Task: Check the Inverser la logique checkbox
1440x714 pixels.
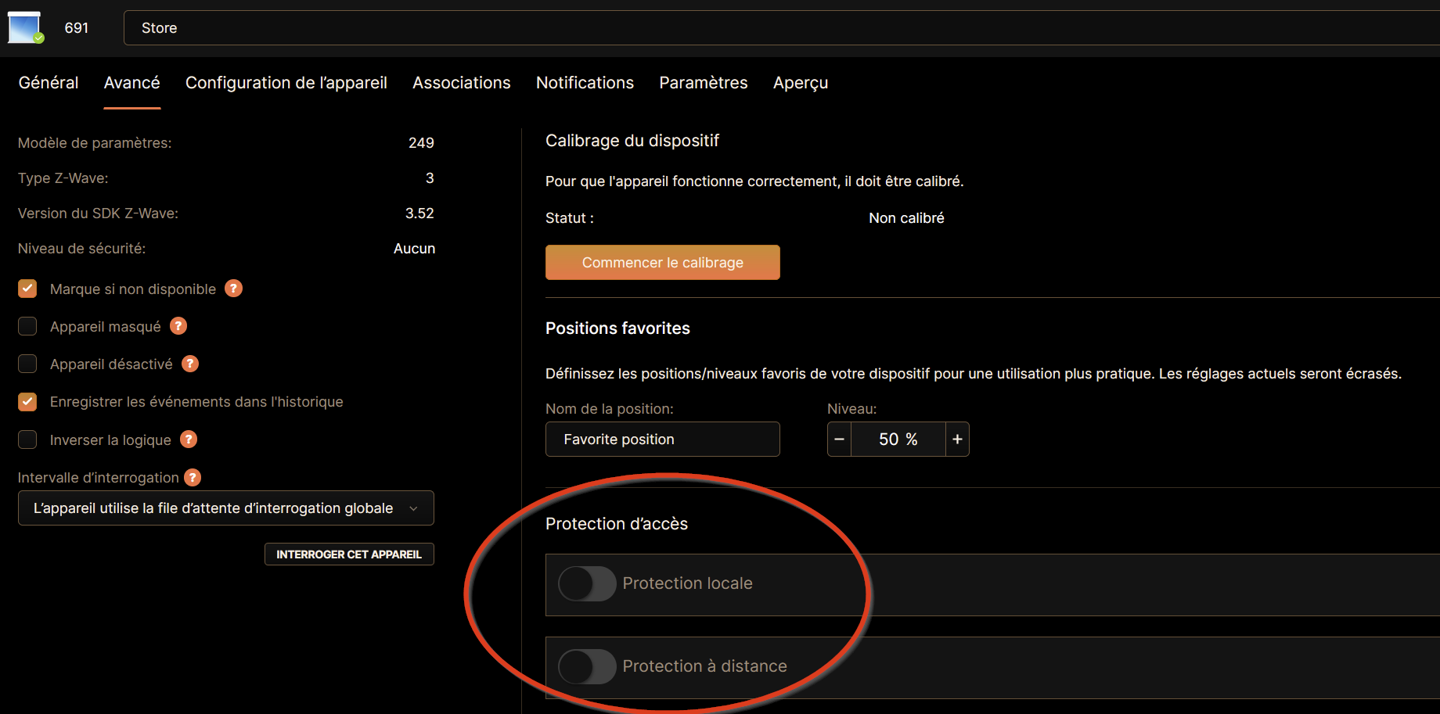Action: (27, 440)
